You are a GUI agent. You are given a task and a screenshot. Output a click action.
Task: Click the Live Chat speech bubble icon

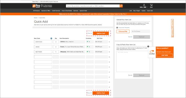[x=152, y=51]
